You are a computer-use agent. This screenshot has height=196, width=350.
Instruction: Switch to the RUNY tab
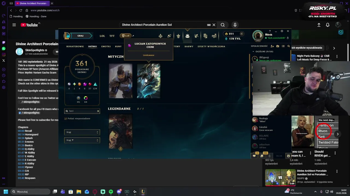click(118, 46)
